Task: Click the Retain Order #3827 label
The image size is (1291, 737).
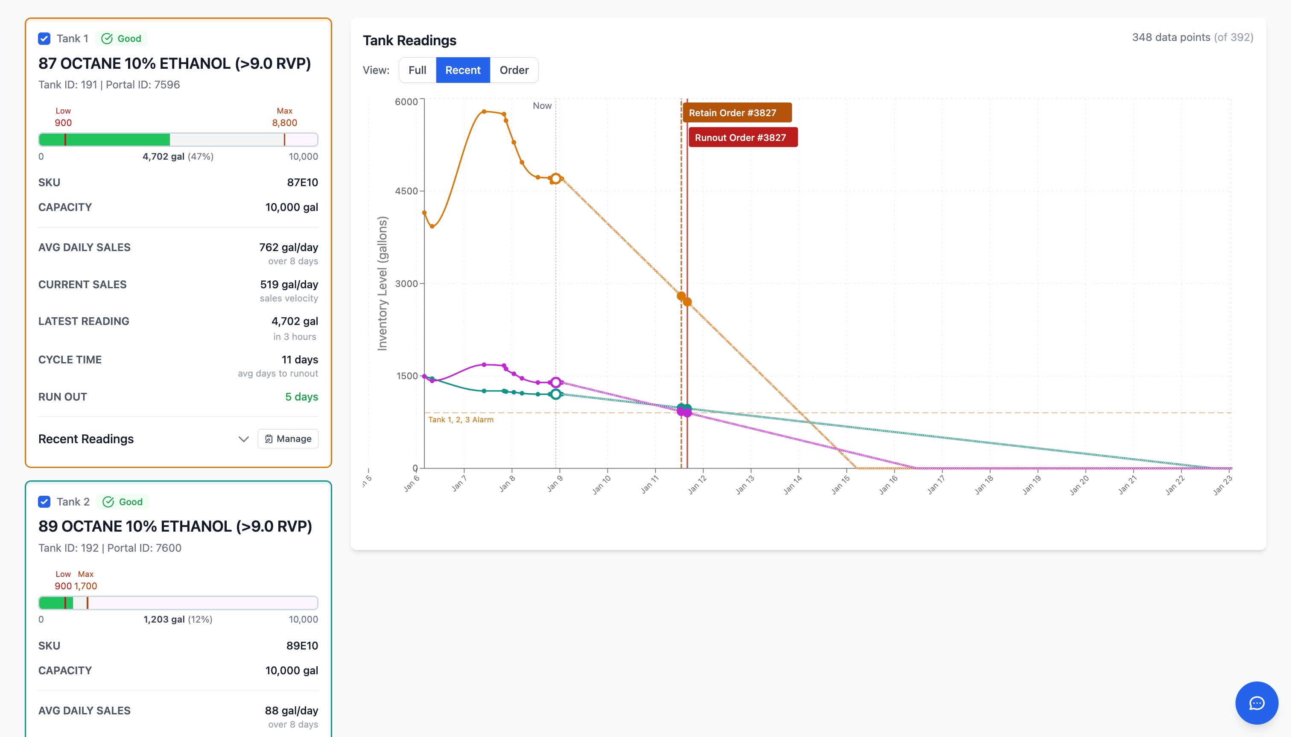Action: point(736,112)
